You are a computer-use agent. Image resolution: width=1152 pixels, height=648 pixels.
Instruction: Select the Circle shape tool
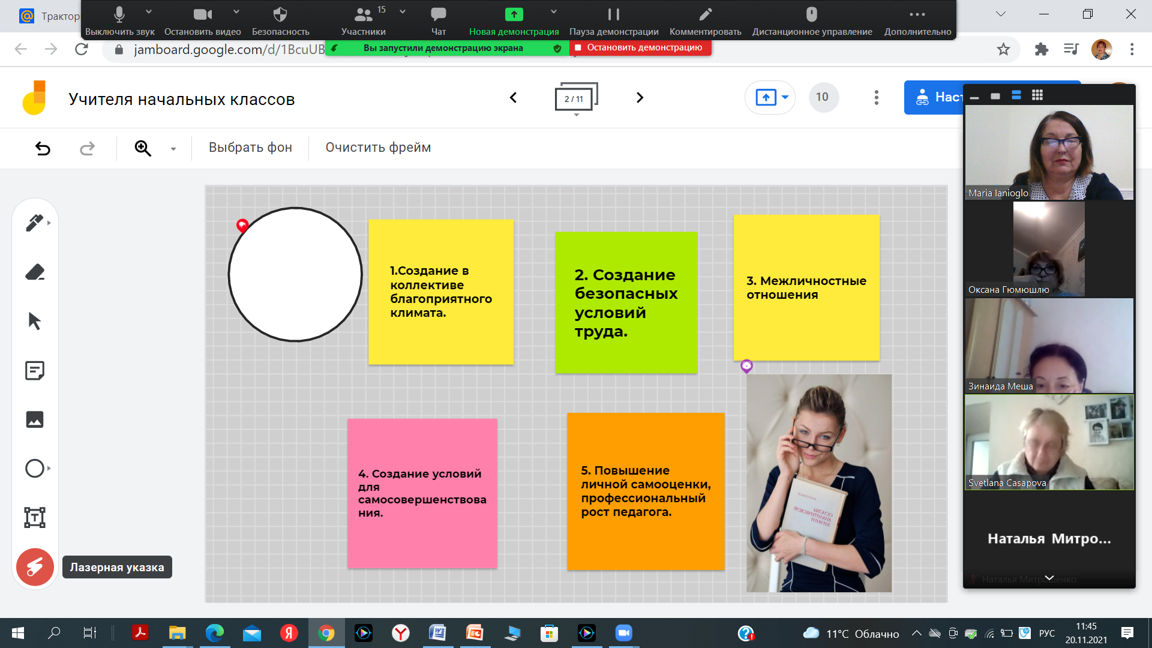tap(35, 468)
